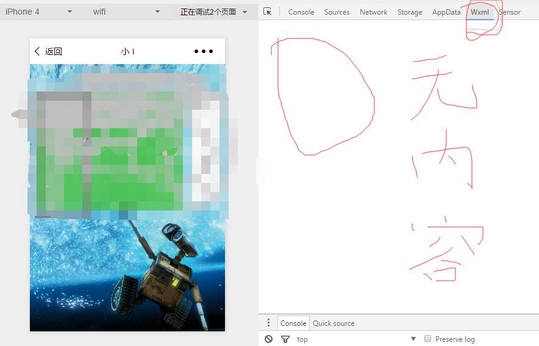Switch to the Storage tab
Screen dimensions: 539x346
410,12
